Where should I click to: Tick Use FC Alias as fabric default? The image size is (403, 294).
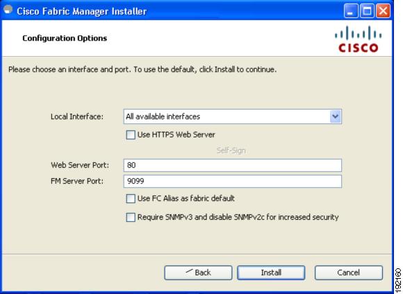point(131,198)
